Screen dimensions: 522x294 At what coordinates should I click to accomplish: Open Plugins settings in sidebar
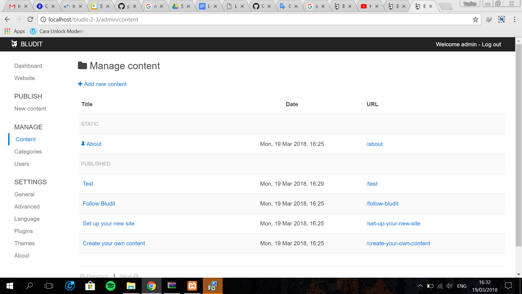24,231
